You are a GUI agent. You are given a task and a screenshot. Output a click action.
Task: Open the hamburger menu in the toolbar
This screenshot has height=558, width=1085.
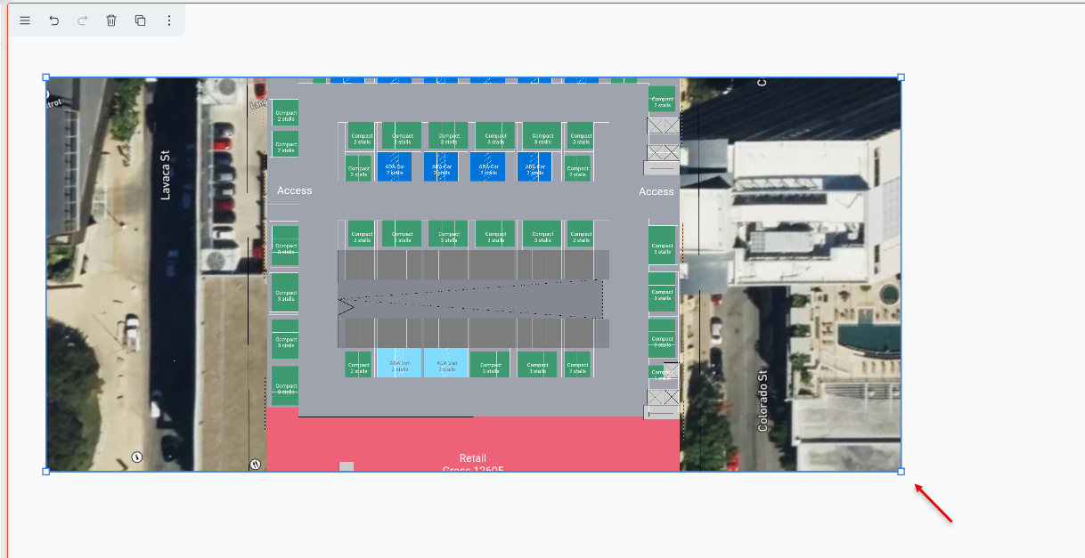25,20
